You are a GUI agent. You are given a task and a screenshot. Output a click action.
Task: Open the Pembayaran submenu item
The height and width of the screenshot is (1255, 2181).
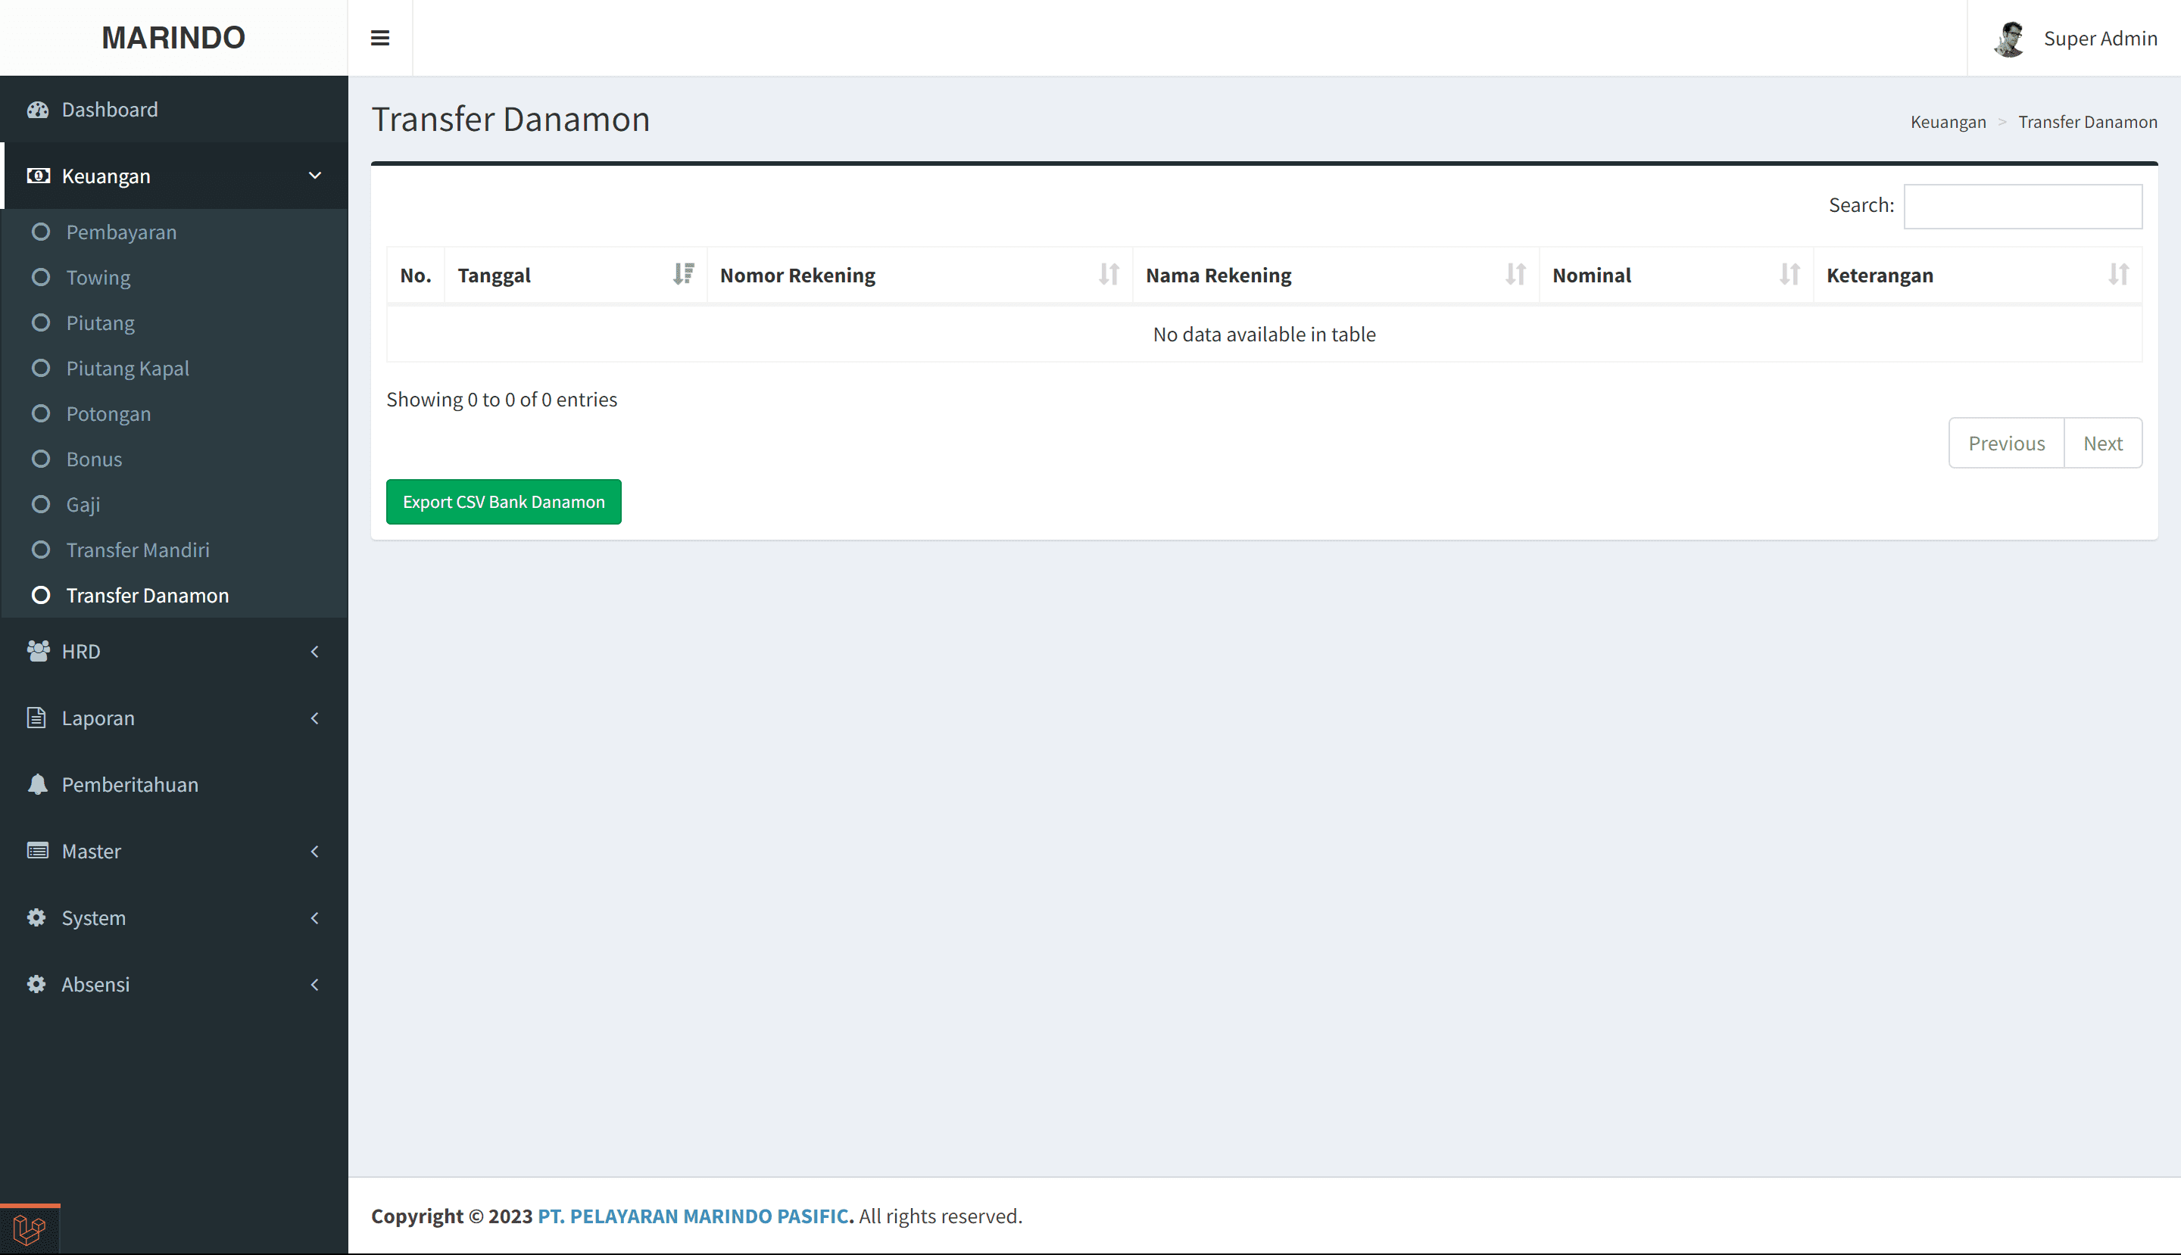click(x=120, y=232)
